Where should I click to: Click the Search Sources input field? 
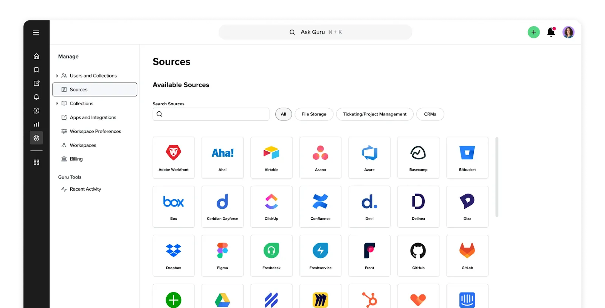tap(211, 114)
